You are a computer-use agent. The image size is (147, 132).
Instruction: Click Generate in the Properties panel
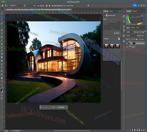(x=116, y=33)
